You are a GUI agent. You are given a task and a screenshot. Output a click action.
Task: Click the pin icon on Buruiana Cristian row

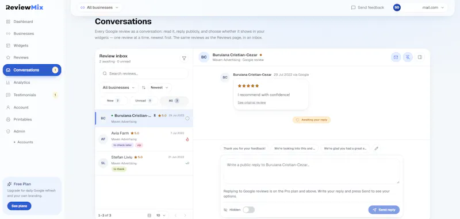click(155, 115)
